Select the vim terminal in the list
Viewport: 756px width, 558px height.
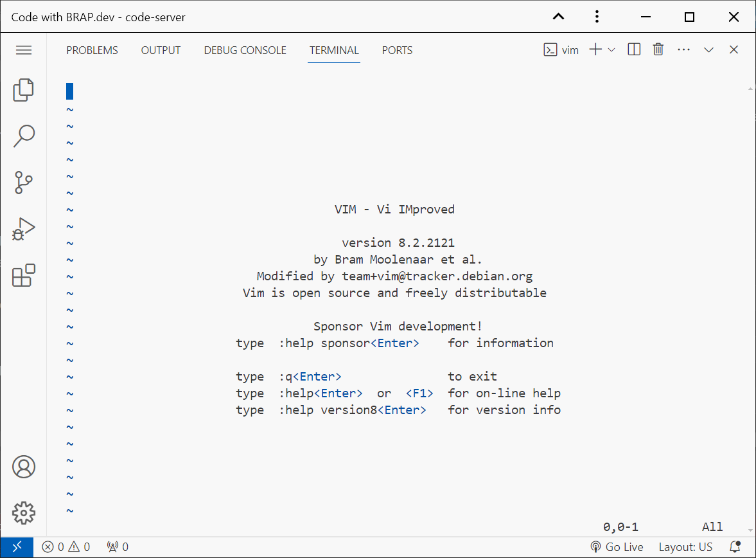point(561,49)
